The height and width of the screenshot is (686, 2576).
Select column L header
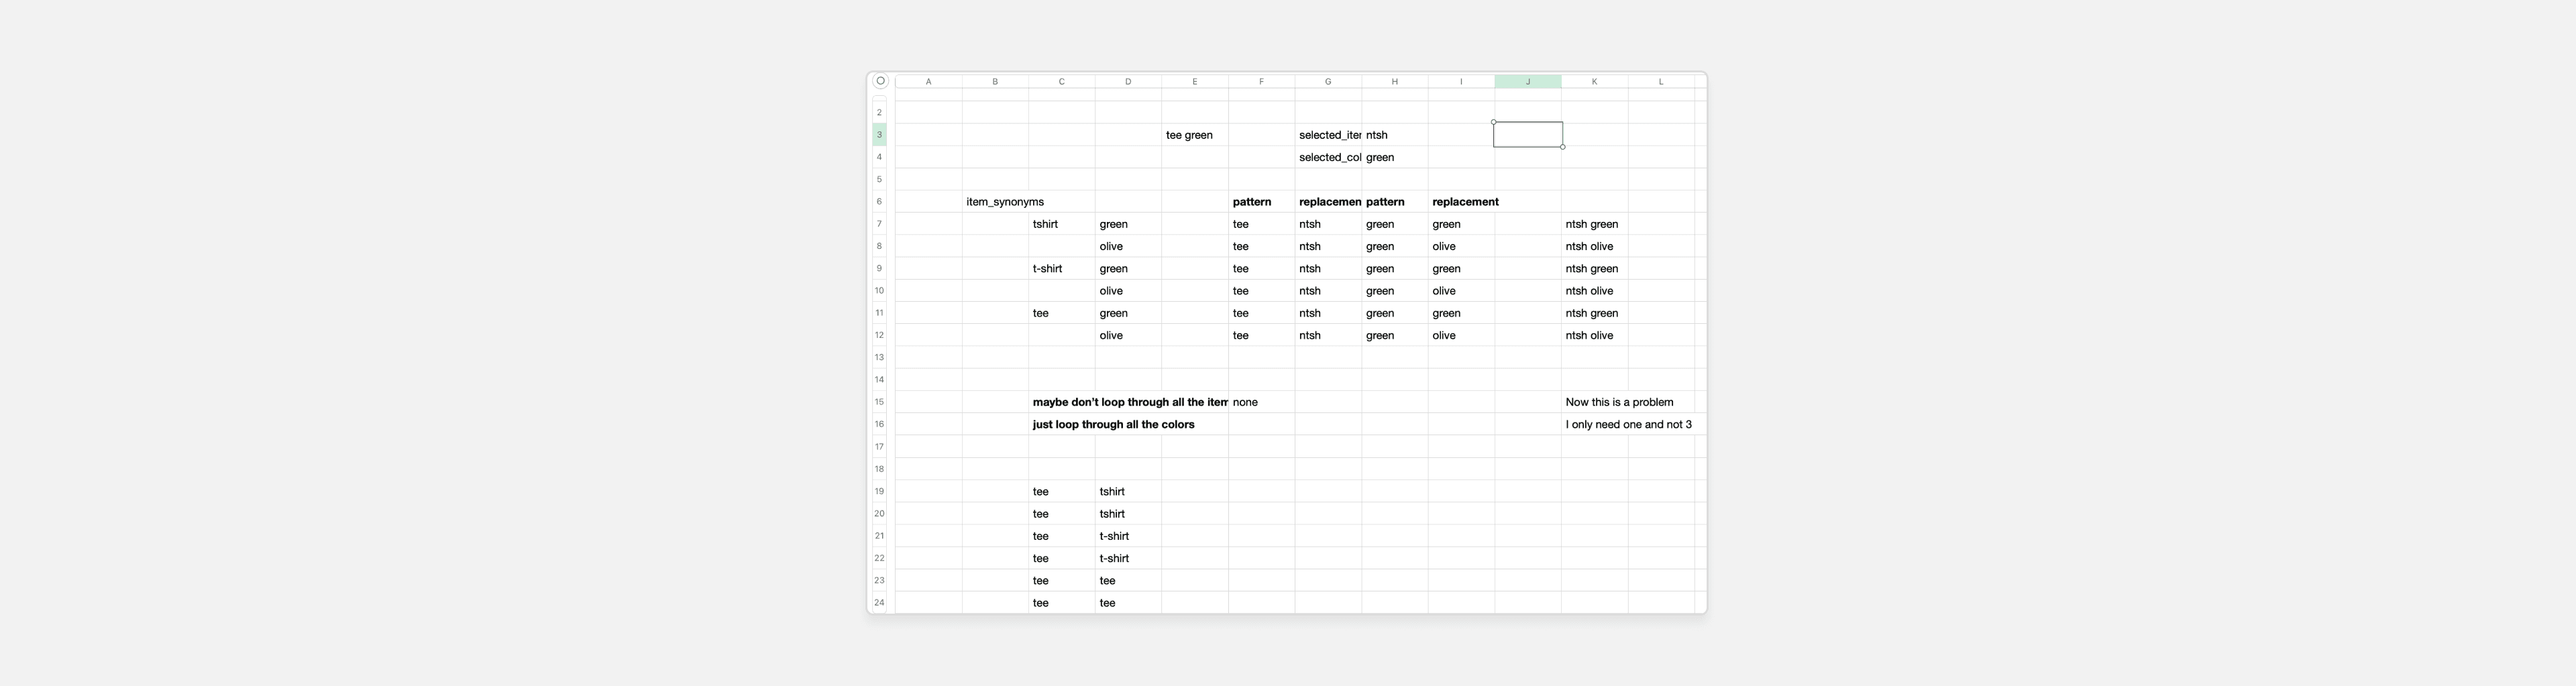pos(1661,82)
